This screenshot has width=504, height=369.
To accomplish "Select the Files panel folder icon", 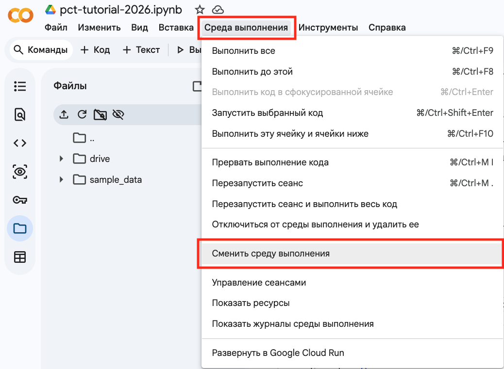I will point(19,228).
